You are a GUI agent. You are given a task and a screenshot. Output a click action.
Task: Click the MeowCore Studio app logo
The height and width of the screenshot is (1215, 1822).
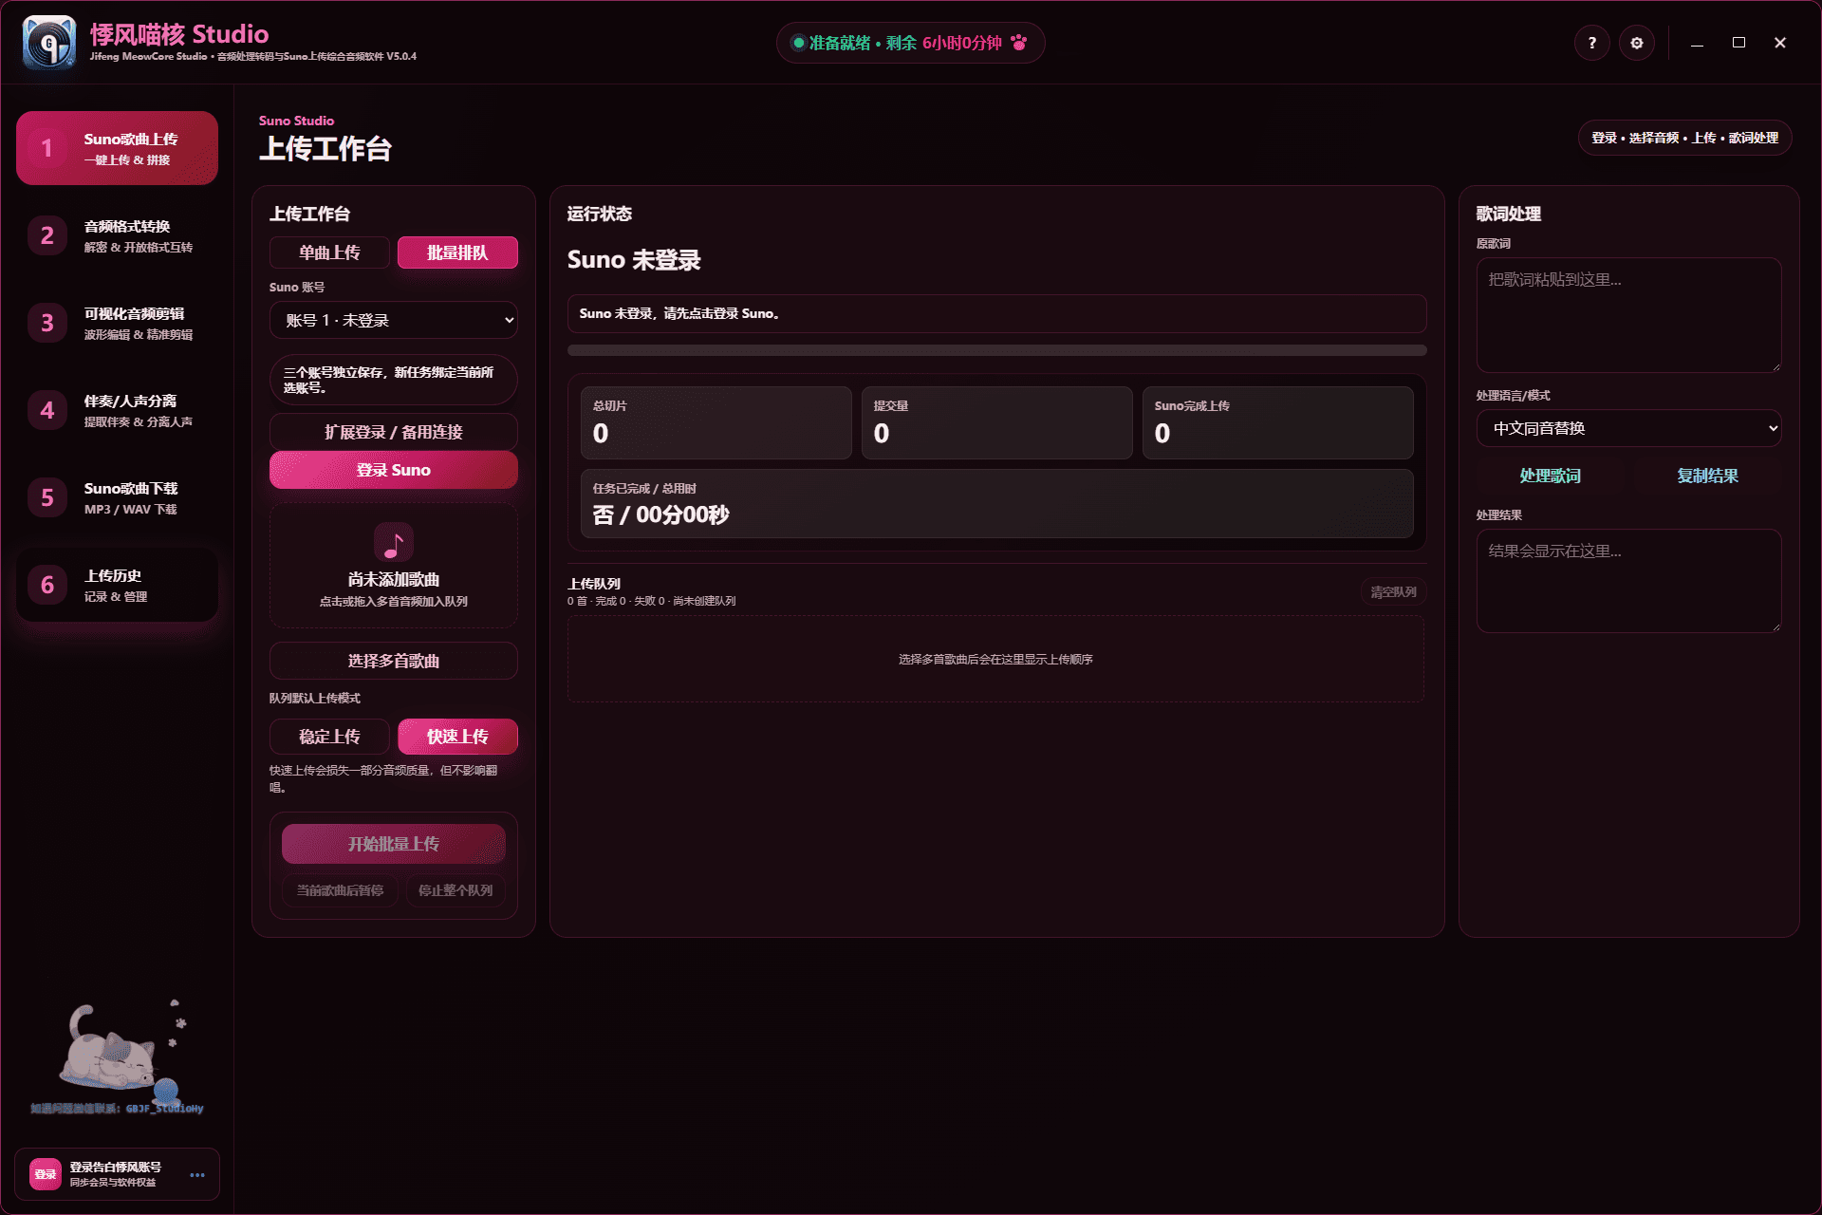click(49, 43)
